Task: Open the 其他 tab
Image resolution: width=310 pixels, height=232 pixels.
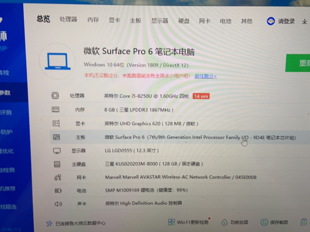Action: pyautogui.click(x=247, y=21)
